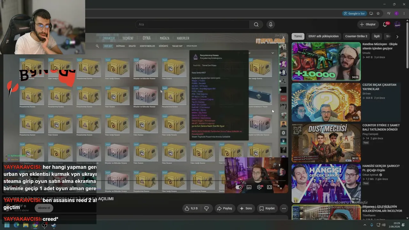Open Steam from taskbar
The image size is (409, 230).
(x=54, y=225)
